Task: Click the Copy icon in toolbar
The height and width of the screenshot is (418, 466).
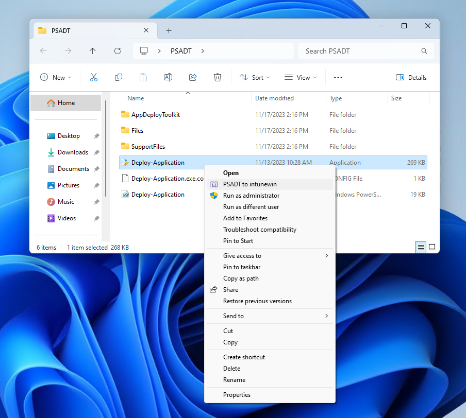Action: point(118,78)
